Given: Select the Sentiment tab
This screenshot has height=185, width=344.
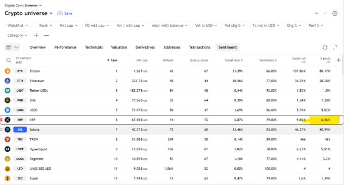Looking at the screenshot, I should (228, 47).
